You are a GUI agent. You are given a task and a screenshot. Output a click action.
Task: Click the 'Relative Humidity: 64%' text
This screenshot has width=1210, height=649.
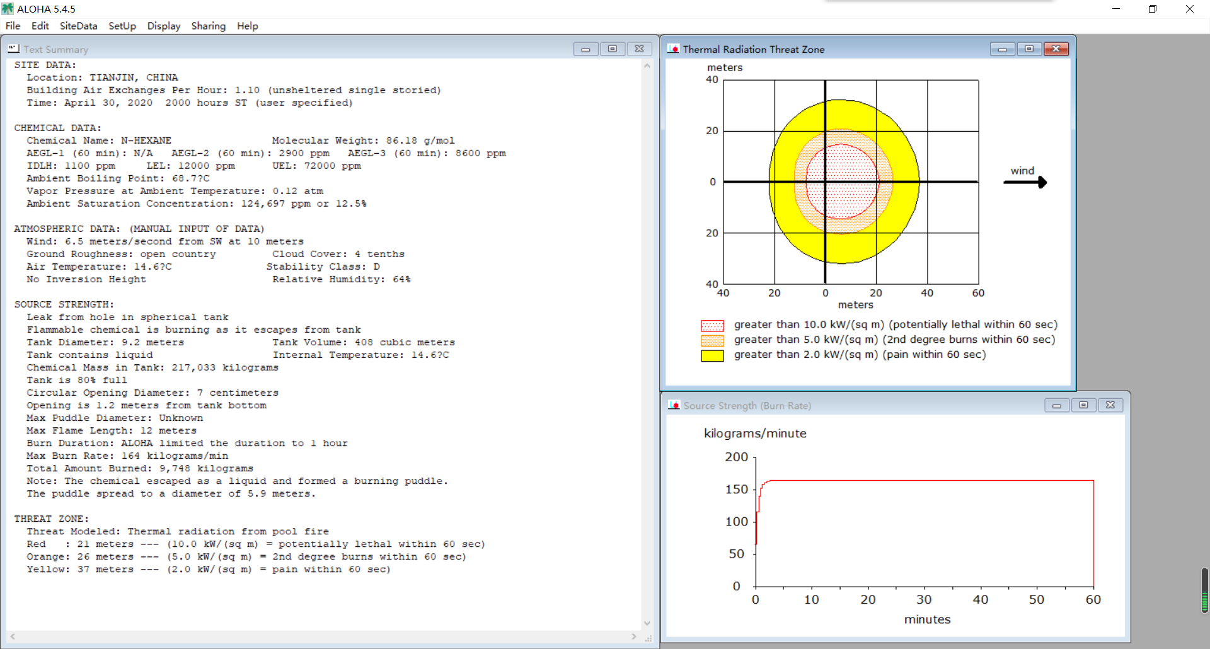coord(342,279)
